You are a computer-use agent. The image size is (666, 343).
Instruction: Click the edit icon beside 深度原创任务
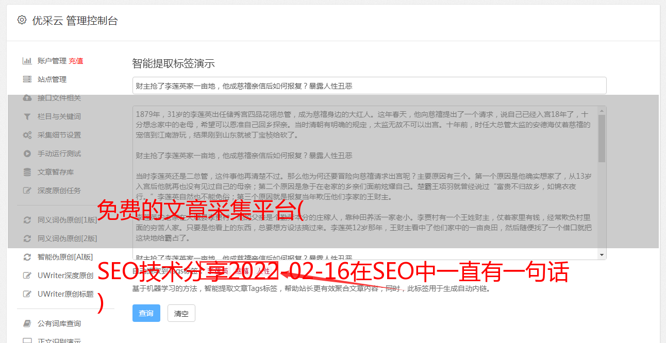[27, 191]
